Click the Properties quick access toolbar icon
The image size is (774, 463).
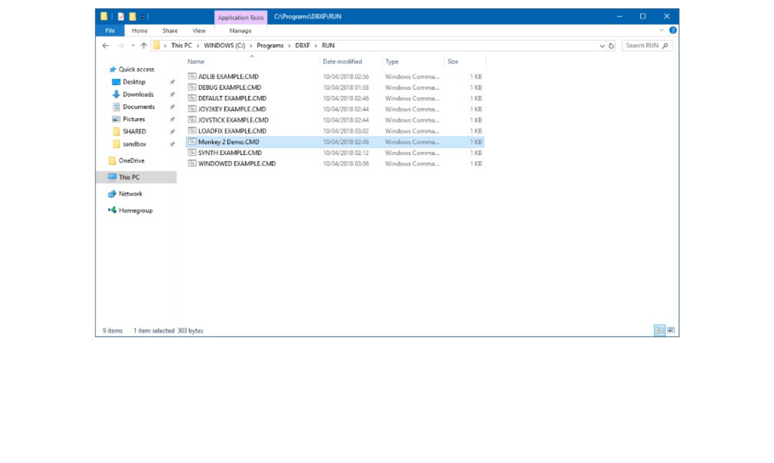121,16
